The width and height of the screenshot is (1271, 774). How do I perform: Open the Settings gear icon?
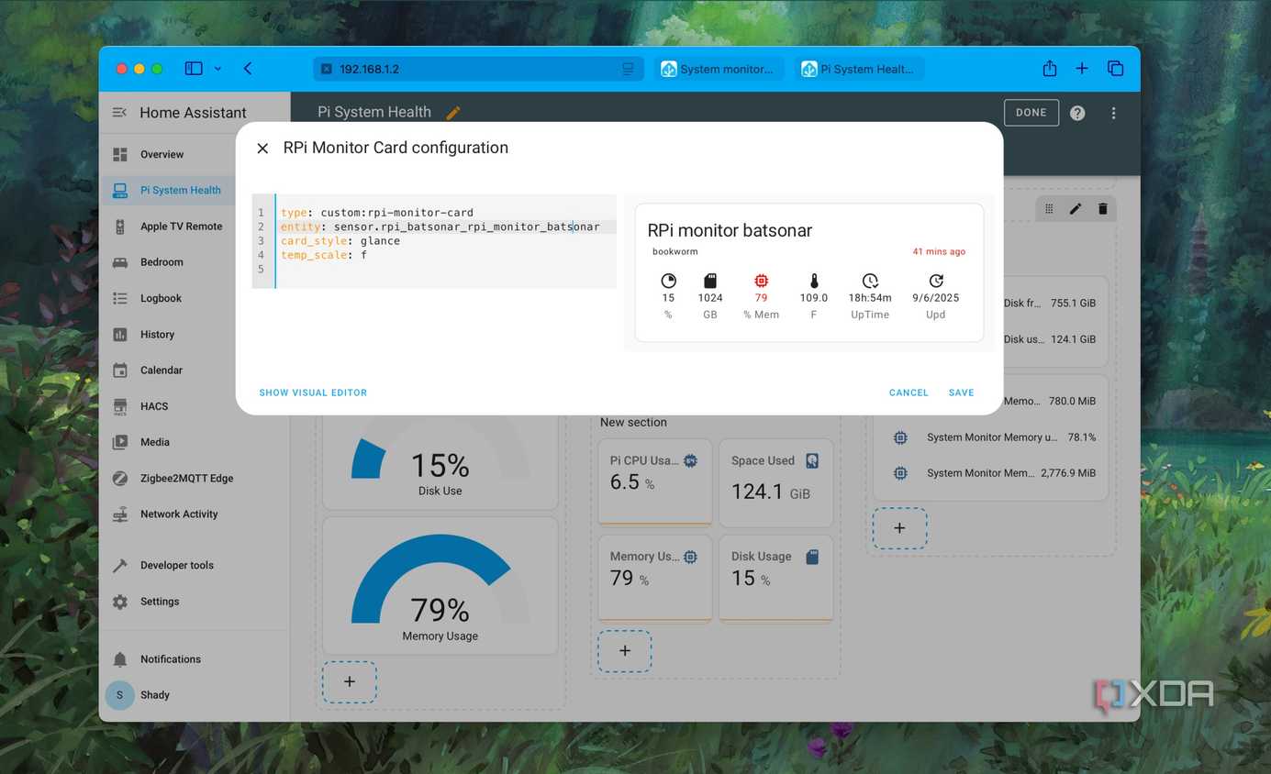pos(120,602)
